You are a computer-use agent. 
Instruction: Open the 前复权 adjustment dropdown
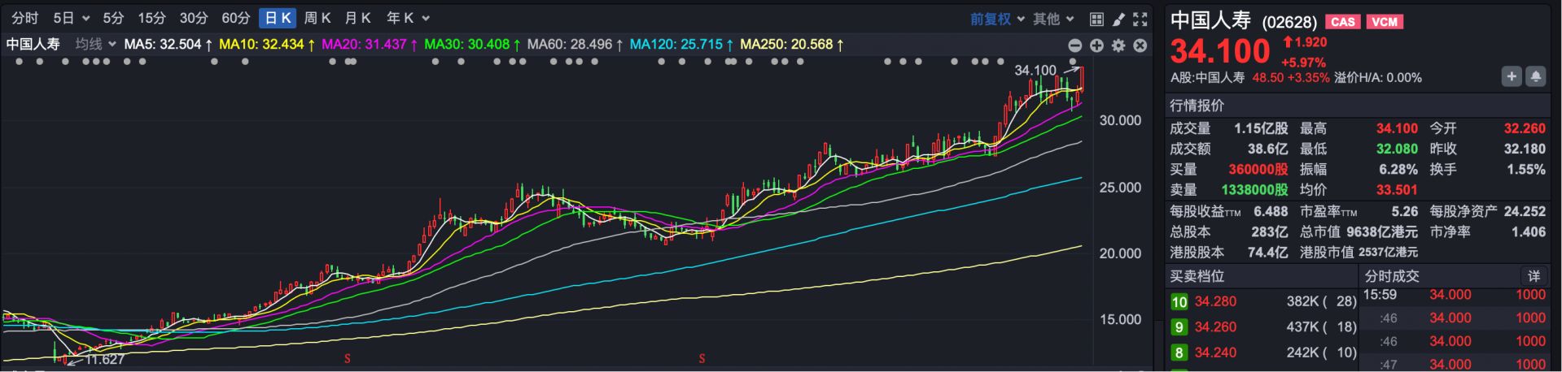(x=997, y=19)
